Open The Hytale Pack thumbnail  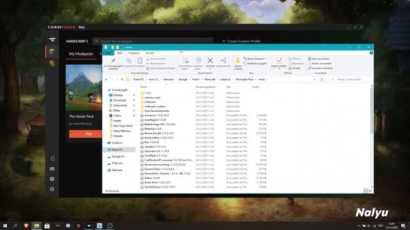84,88
